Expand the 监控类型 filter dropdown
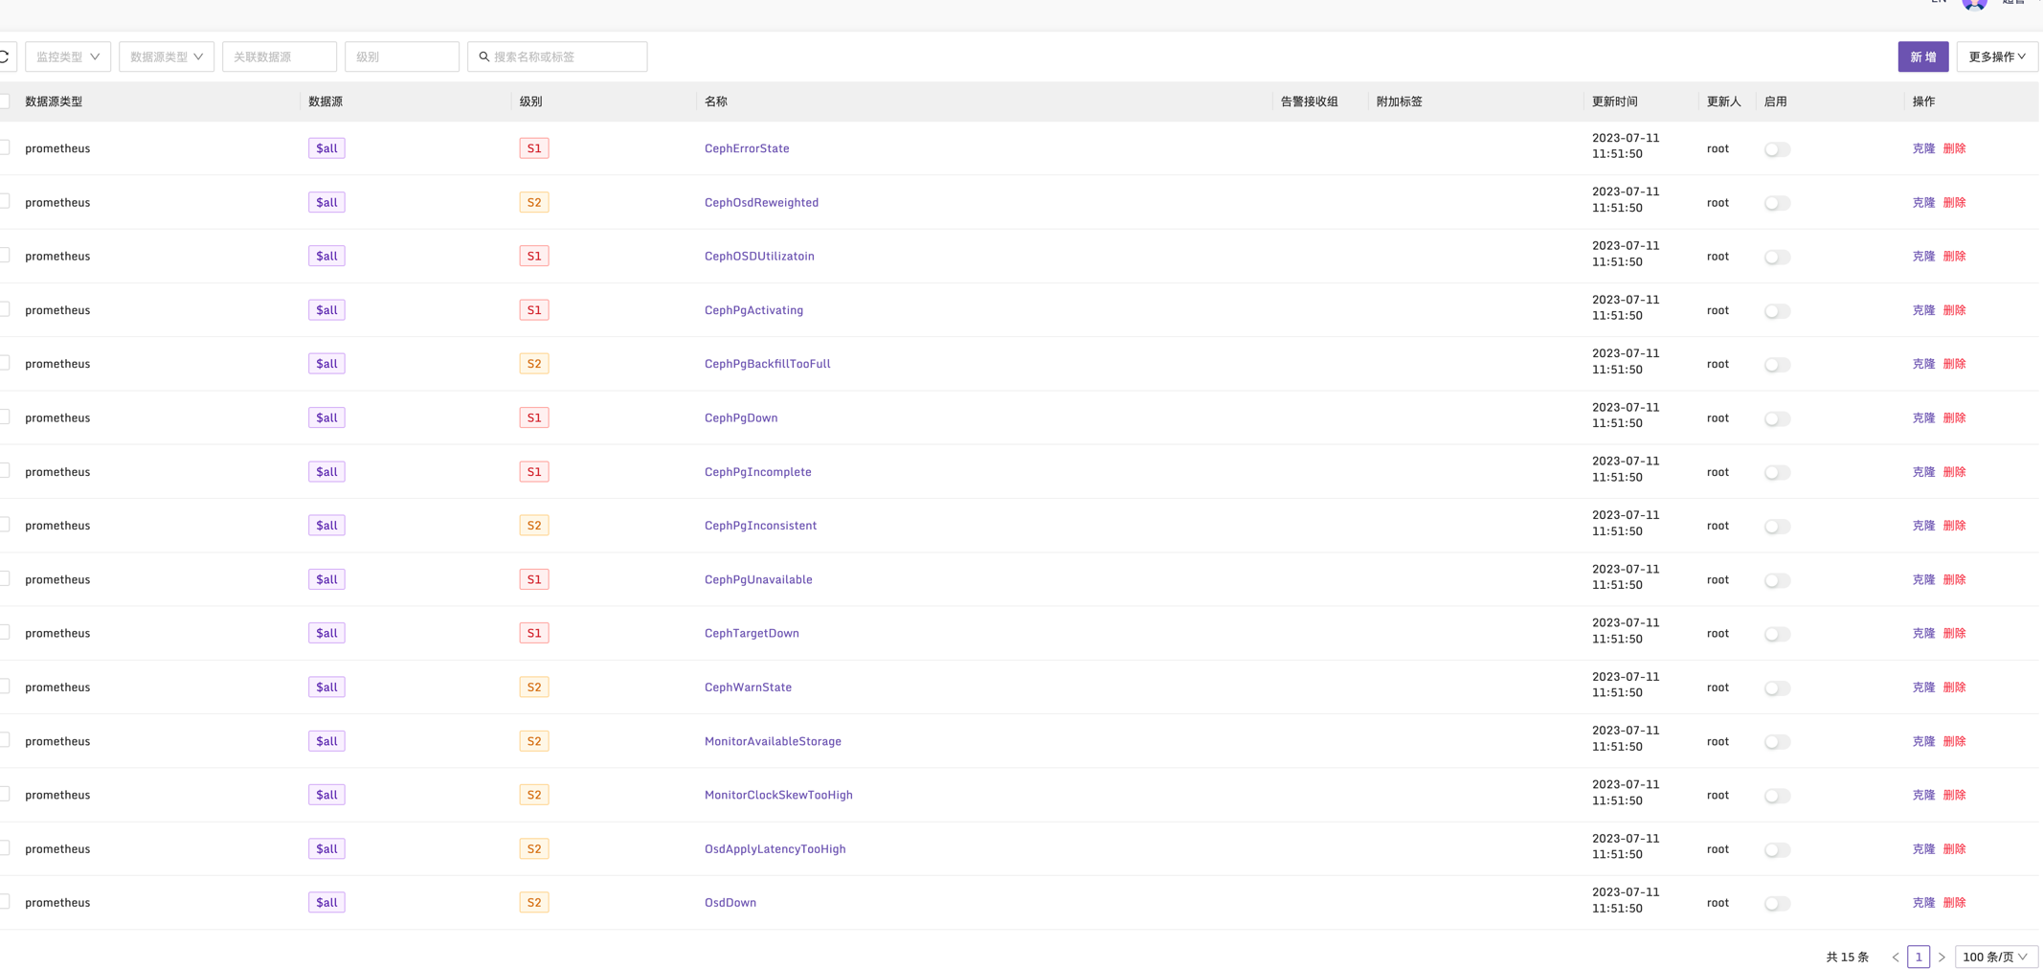Screen dimensions: 2043x969 pos(68,56)
